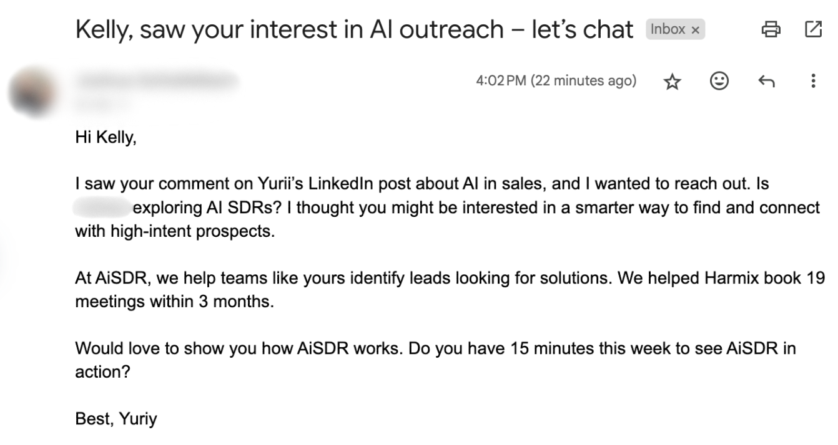Click the Print all icon
The image size is (838, 445).
[x=771, y=29]
